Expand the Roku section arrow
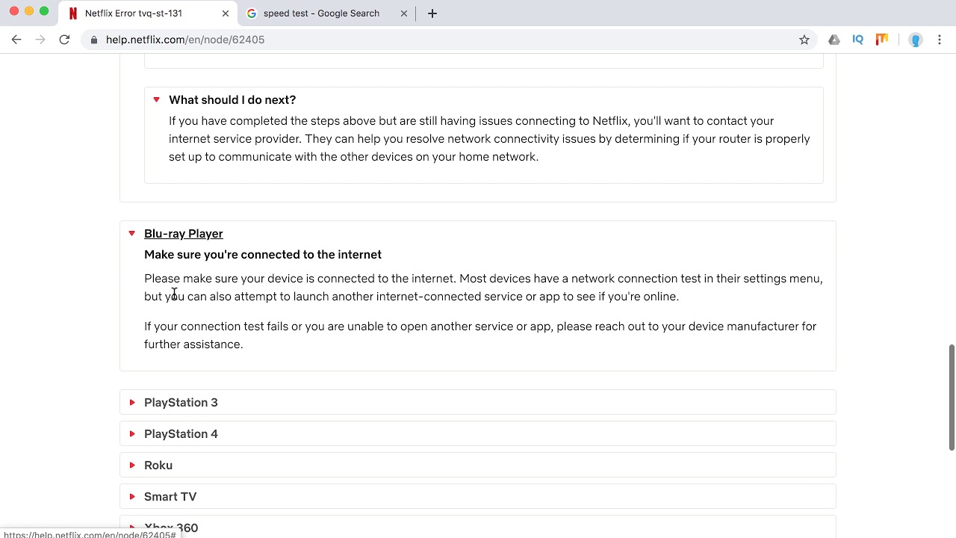The image size is (956, 538). coord(131,465)
